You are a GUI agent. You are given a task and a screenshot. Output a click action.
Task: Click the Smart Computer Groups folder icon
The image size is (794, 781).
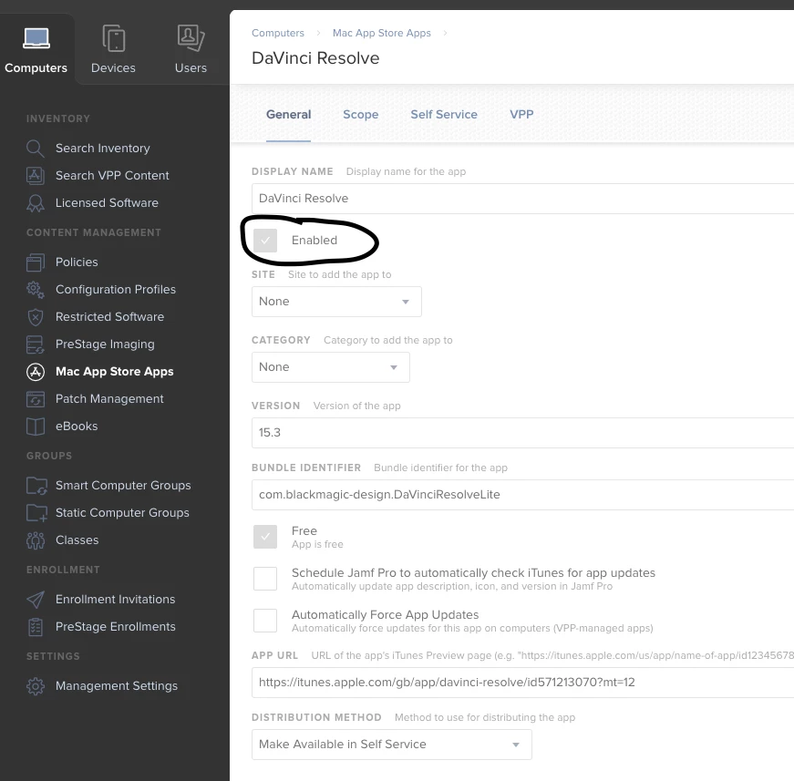tap(36, 486)
